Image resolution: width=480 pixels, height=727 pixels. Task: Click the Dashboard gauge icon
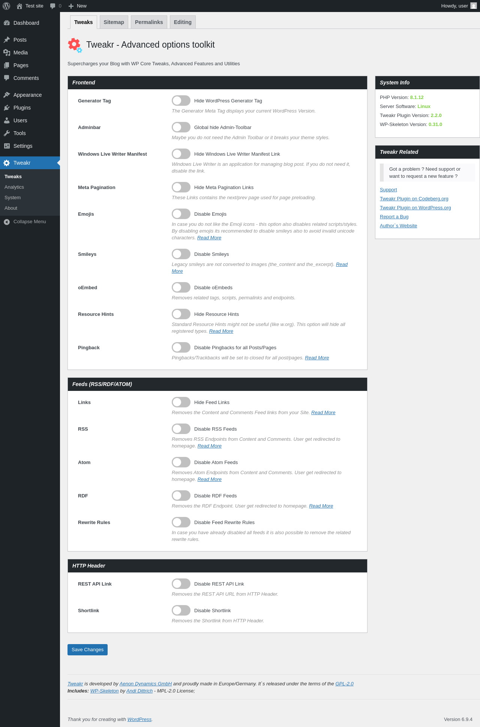[7, 23]
